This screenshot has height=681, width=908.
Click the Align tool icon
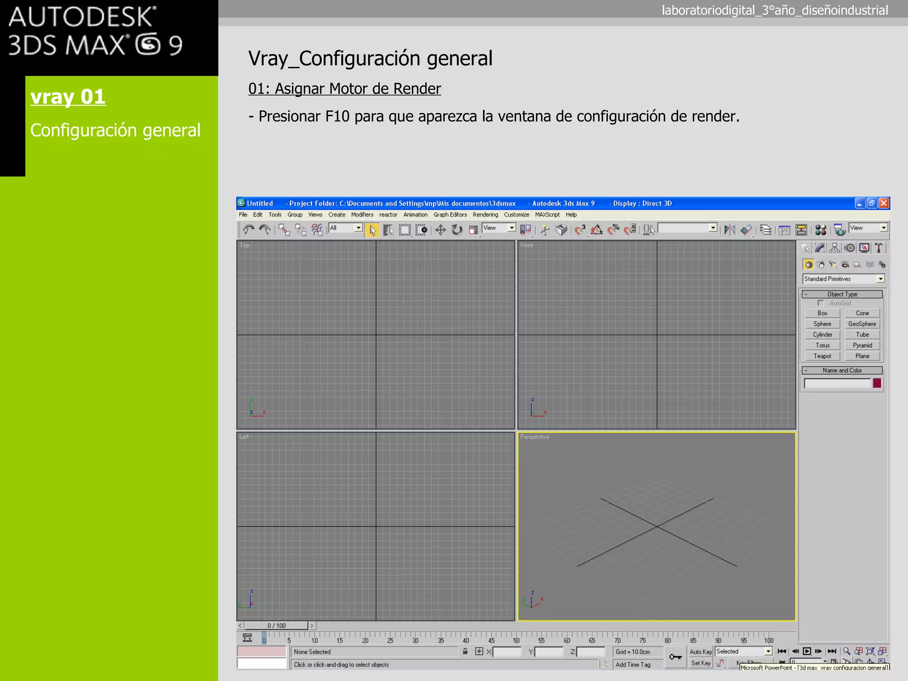click(x=747, y=230)
